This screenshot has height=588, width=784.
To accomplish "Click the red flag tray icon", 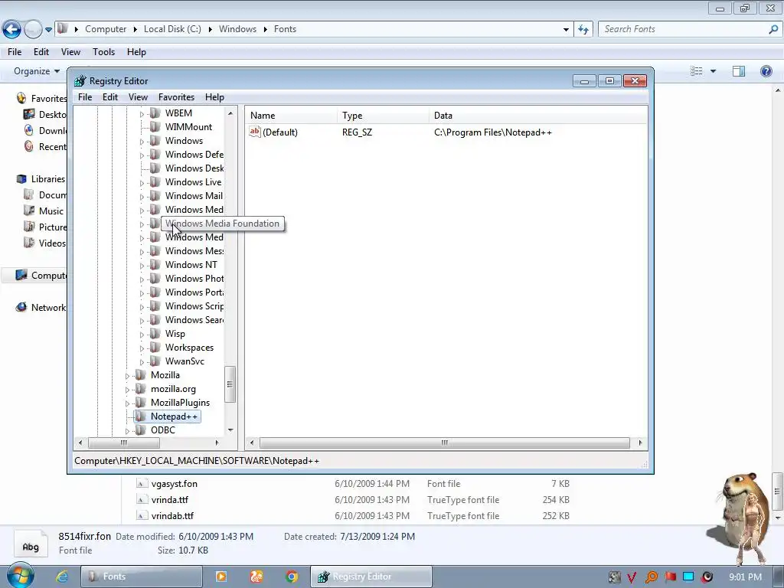I will pos(671,577).
